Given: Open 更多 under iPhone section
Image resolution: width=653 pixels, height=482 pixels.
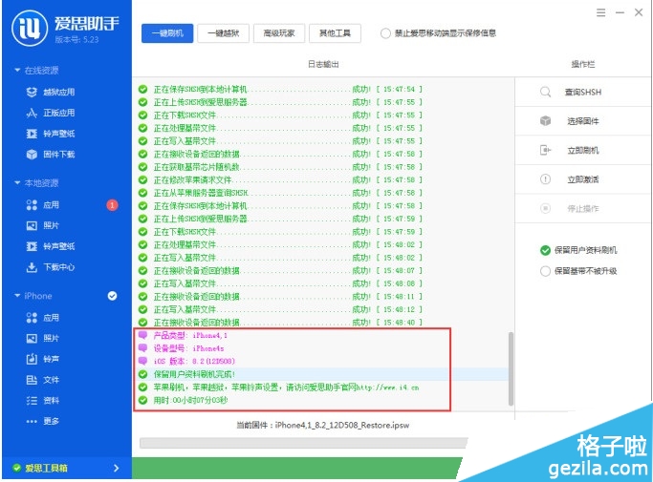Looking at the screenshot, I should [42, 421].
